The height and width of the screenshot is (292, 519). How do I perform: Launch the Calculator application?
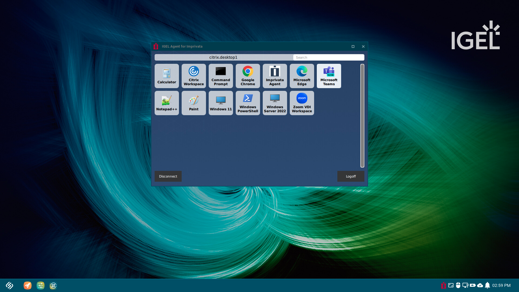[167, 76]
